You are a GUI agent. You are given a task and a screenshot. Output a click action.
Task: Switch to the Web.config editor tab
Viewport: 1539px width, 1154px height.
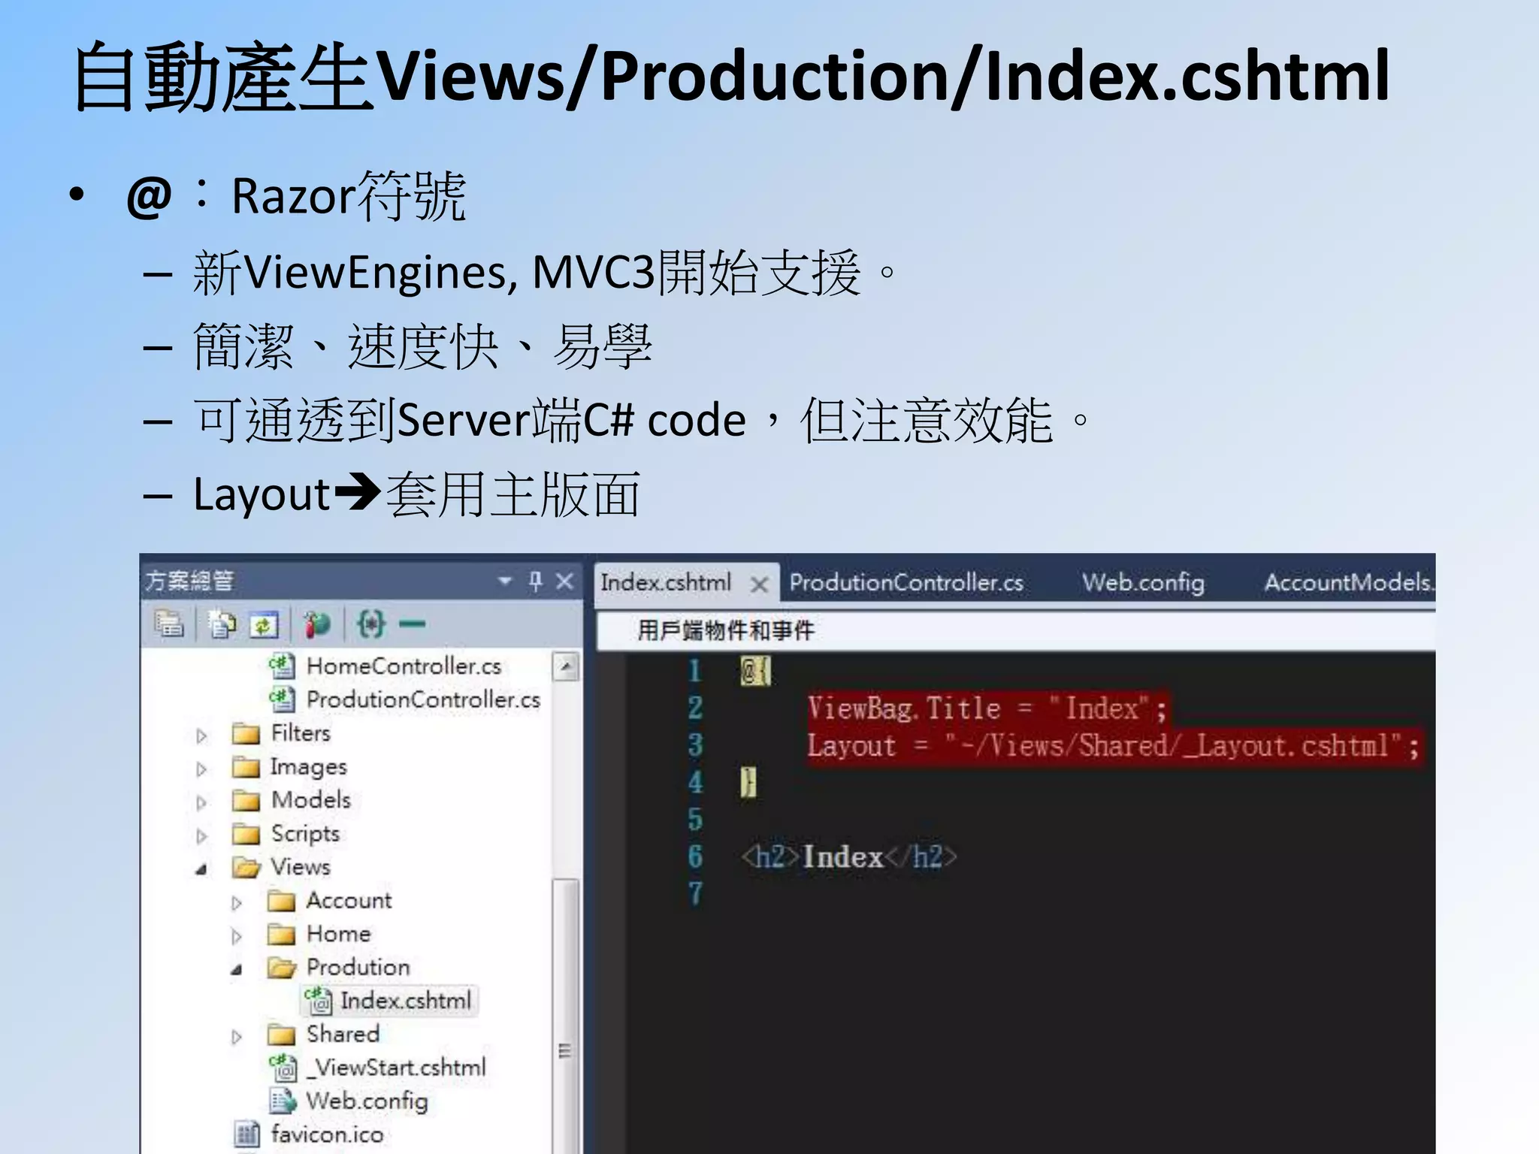tap(1143, 582)
